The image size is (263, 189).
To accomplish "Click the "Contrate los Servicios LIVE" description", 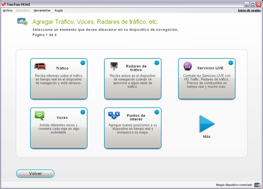I will point(207,81).
